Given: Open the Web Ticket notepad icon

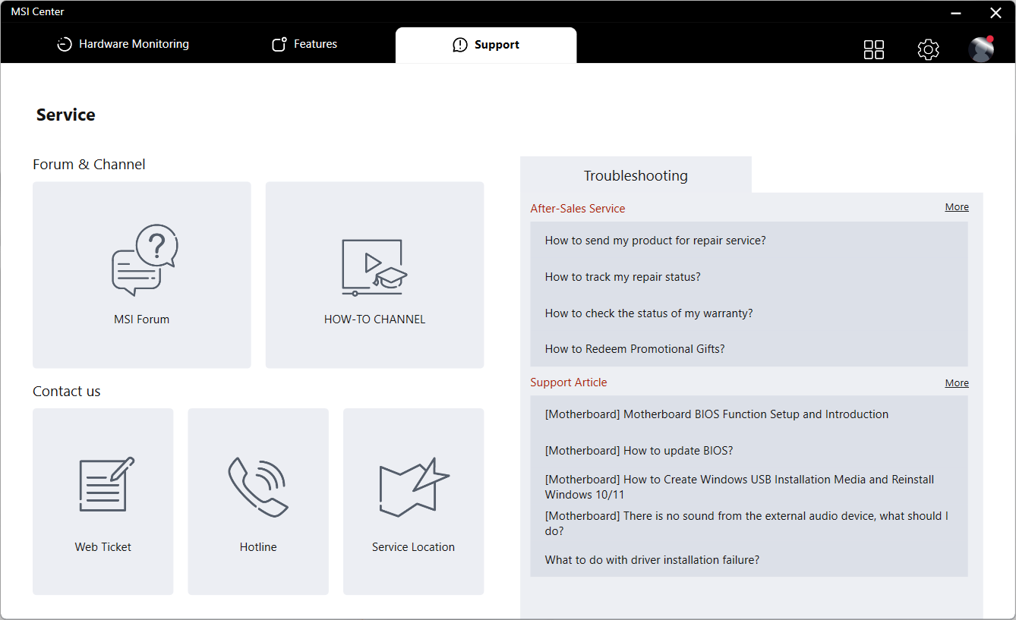Looking at the screenshot, I should 107,484.
